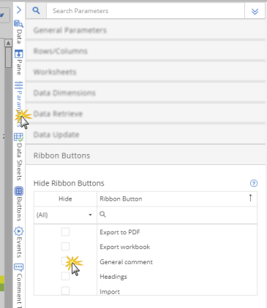This screenshot has height=308, width=267.
Task: Expand all sections with the double-chevron icon
Action: coord(255,11)
